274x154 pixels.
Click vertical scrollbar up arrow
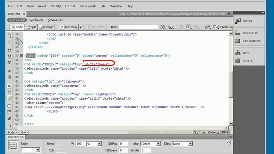click(231, 33)
